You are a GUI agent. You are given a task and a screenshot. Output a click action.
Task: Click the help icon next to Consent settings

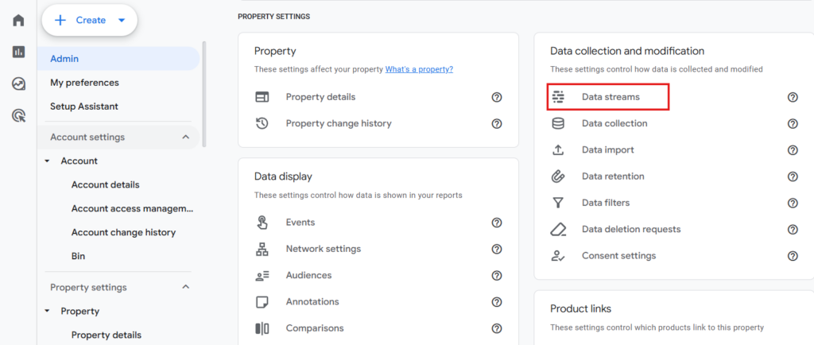793,256
